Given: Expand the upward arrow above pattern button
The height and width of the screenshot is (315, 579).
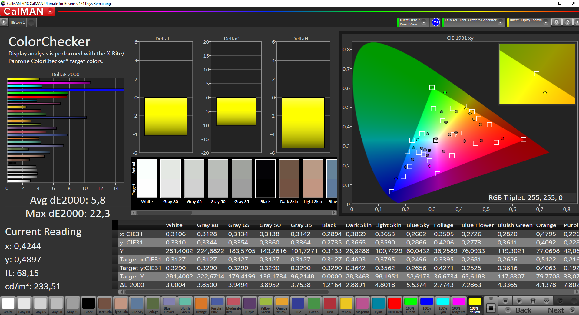Looking at the screenshot, I should pyautogui.click(x=491, y=299).
